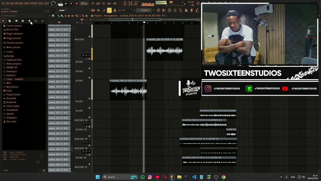Toggle the 3-2-1 countdown before recording
The image size is (321, 181).
(x=104, y=4)
